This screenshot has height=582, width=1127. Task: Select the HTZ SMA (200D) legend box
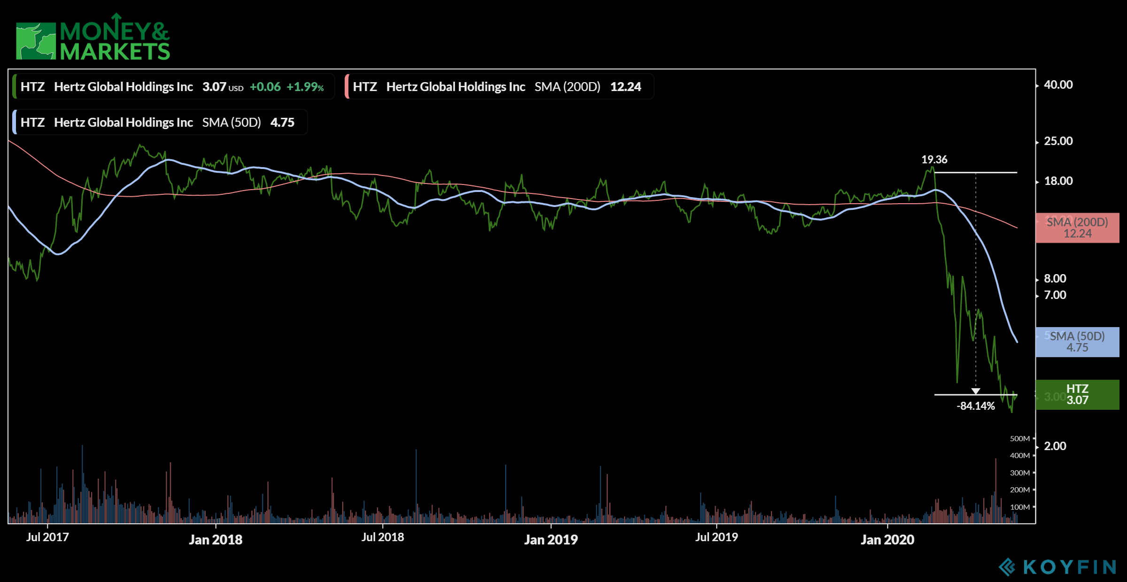499,87
